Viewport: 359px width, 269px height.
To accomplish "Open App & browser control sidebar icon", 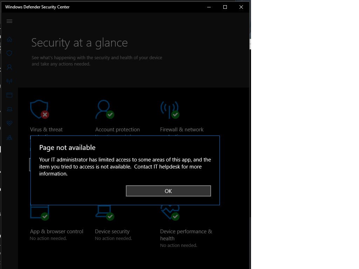I will tap(9, 95).
